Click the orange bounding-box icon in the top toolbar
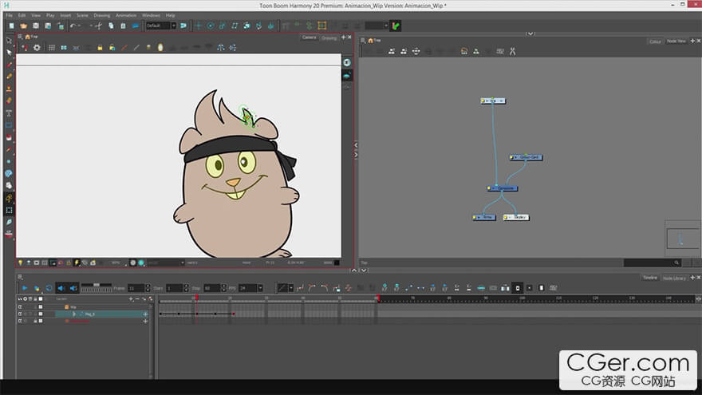 322,26
